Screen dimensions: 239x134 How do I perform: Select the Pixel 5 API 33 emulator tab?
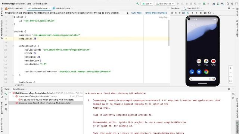tap(193, 8)
